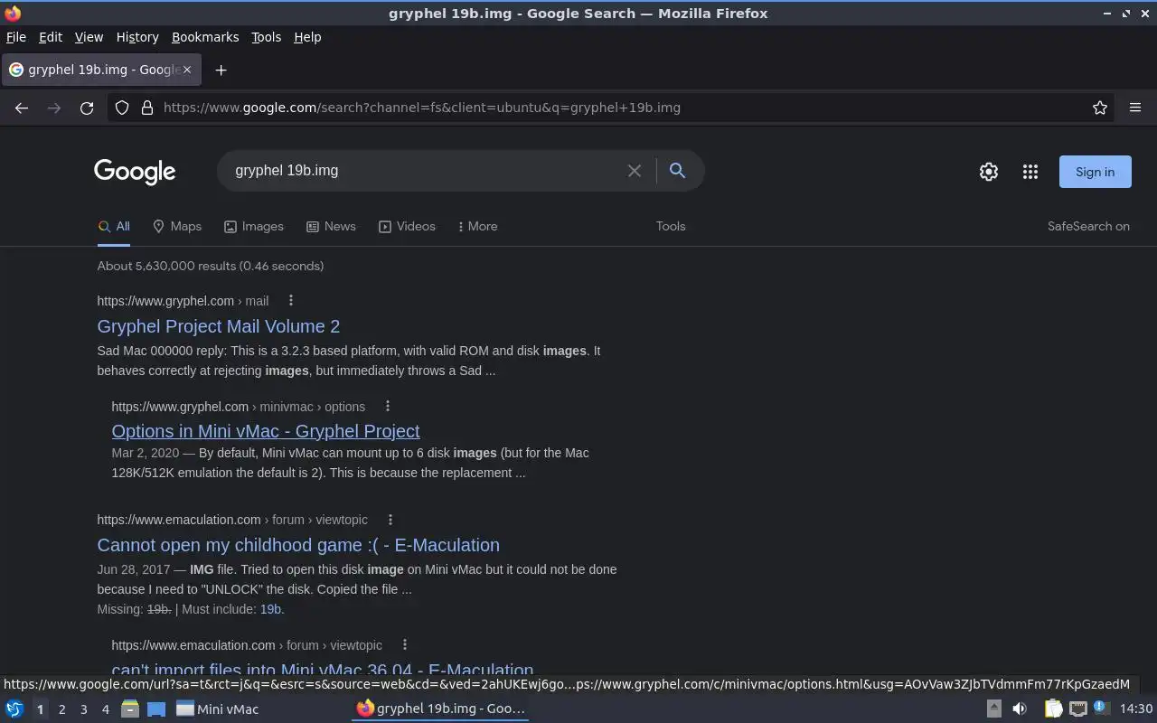Open the search Tools options
The image size is (1157, 723).
pyautogui.click(x=671, y=227)
